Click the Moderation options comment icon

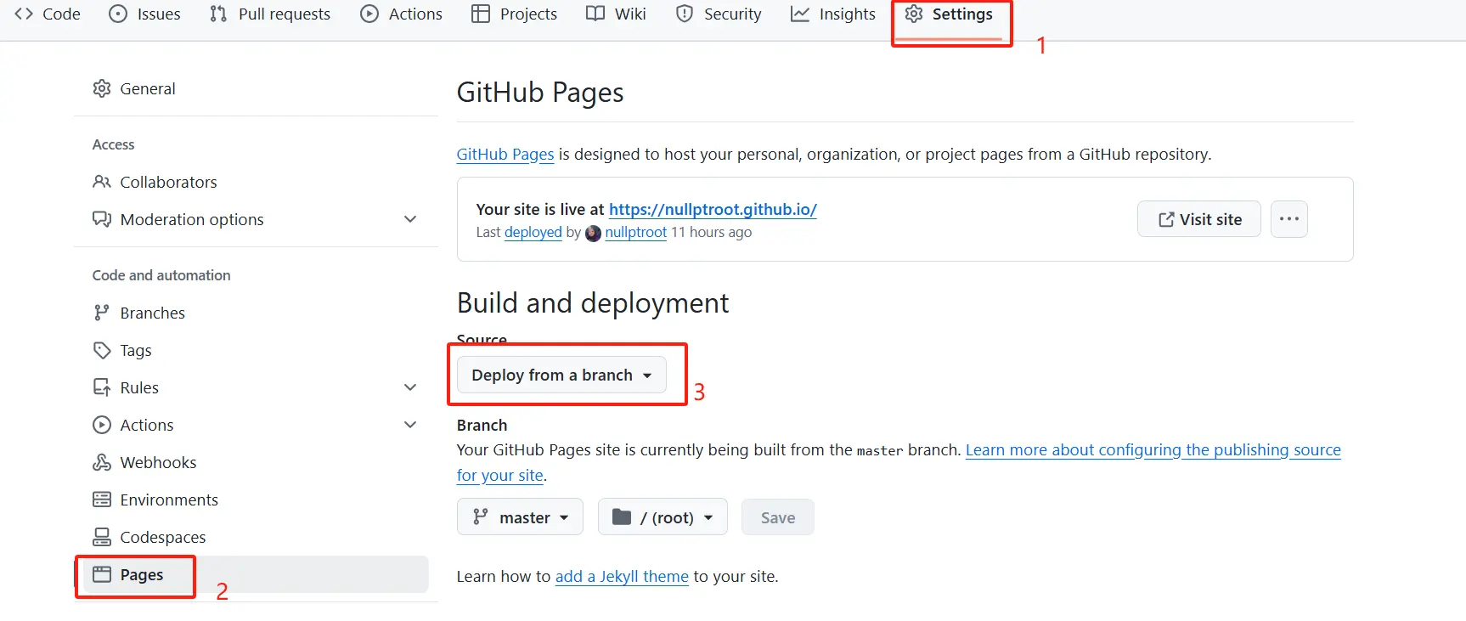click(102, 219)
